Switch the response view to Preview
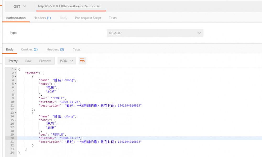This screenshot has width=262, height=157. tap(45, 60)
